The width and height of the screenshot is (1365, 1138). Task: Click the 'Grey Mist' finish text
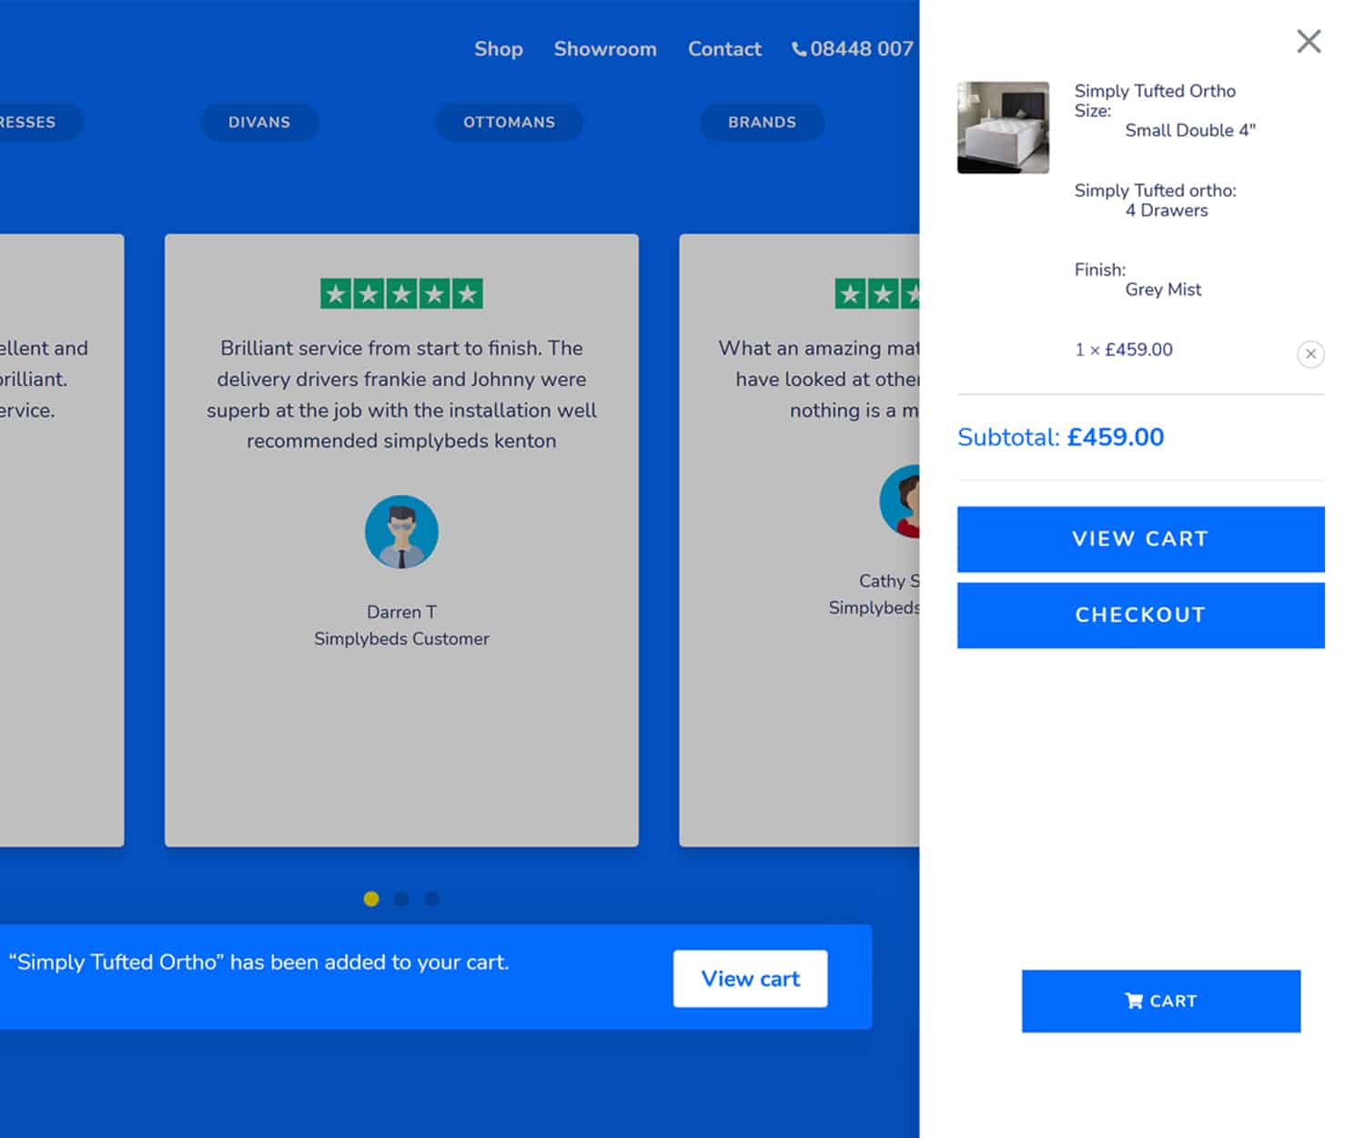[1163, 290]
